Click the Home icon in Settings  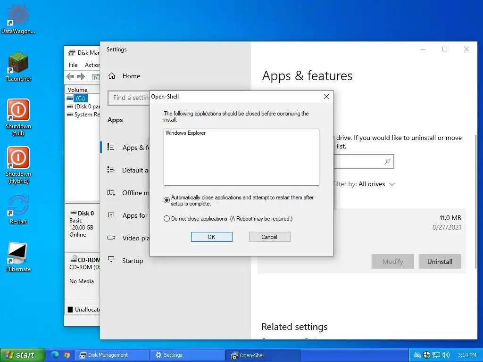pyautogui.click(x=112, y=76)
